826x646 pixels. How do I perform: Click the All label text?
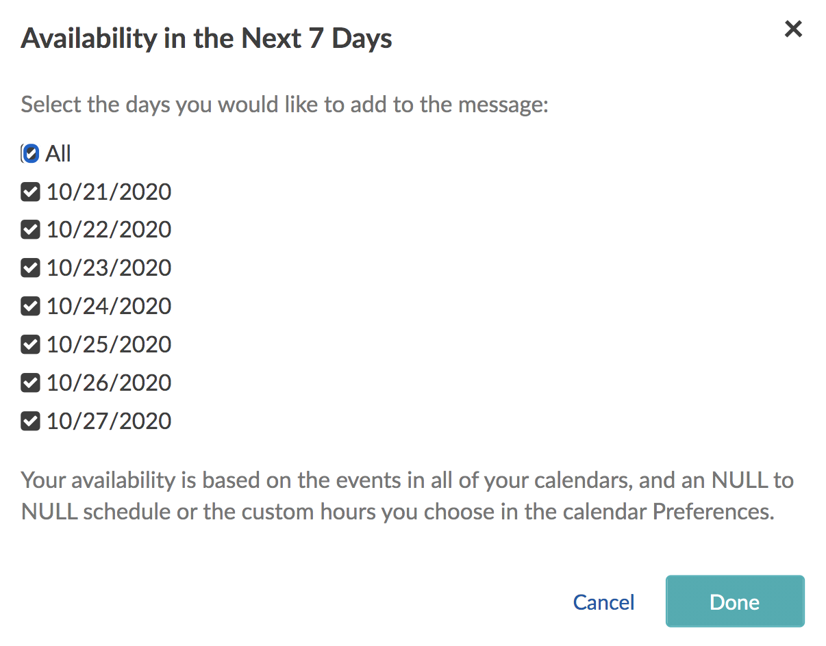coord(59,153)
